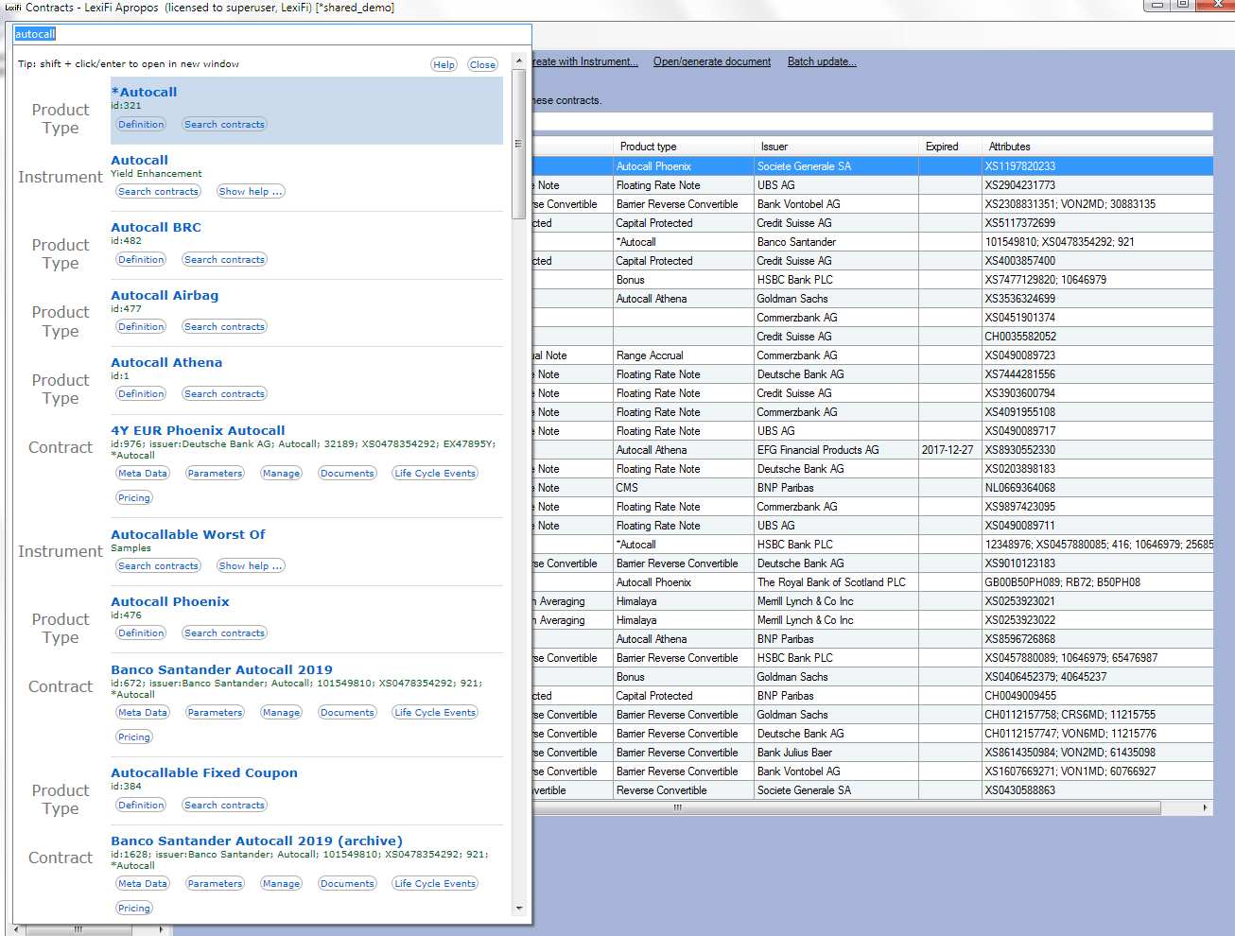Open Parameters for 4Y EUR Phoenix Autocall
Image resolution: width=1235 pixels, height=936 pixels.
[215, 474]
